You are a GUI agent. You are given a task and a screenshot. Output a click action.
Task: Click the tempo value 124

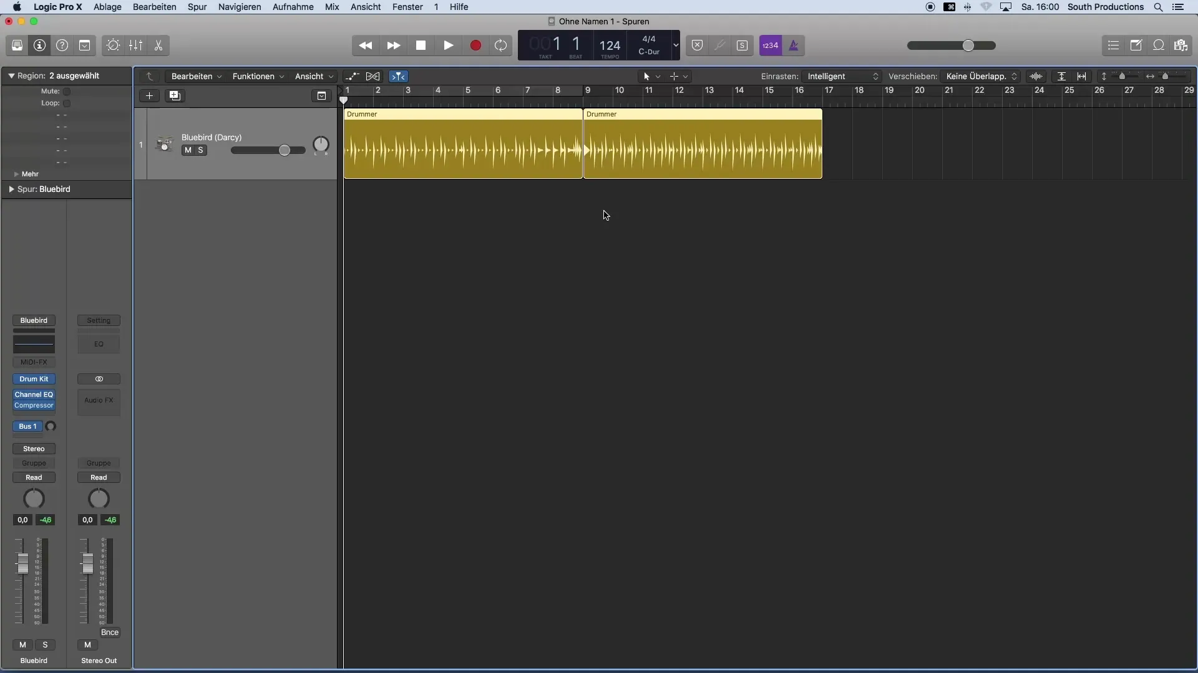point(610,45)
